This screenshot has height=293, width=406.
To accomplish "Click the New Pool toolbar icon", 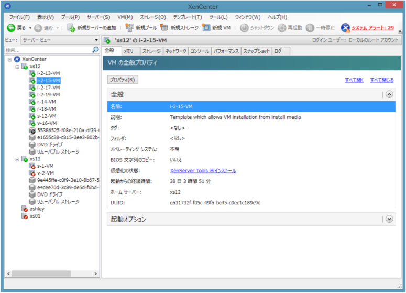I will coord(129,27).
